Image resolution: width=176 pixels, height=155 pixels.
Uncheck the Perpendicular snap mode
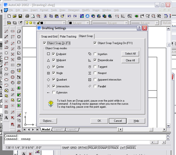95,60
